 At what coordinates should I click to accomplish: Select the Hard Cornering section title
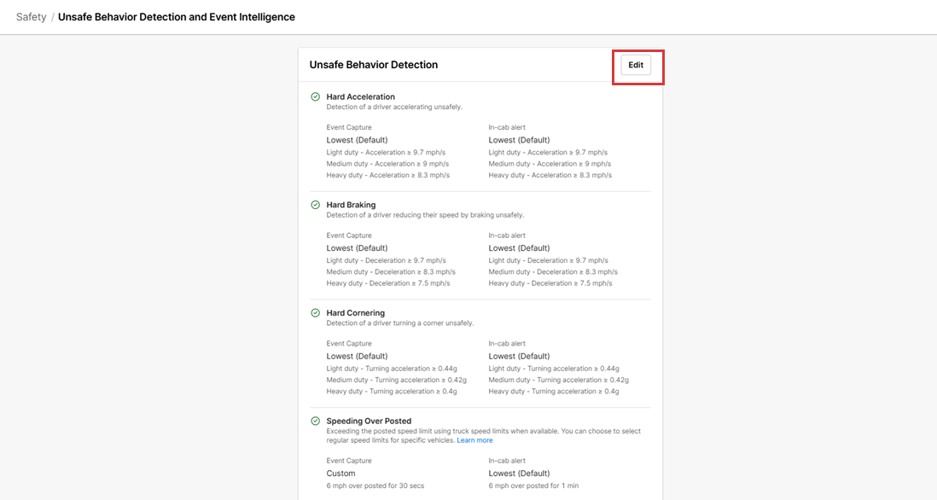[355, 313]
